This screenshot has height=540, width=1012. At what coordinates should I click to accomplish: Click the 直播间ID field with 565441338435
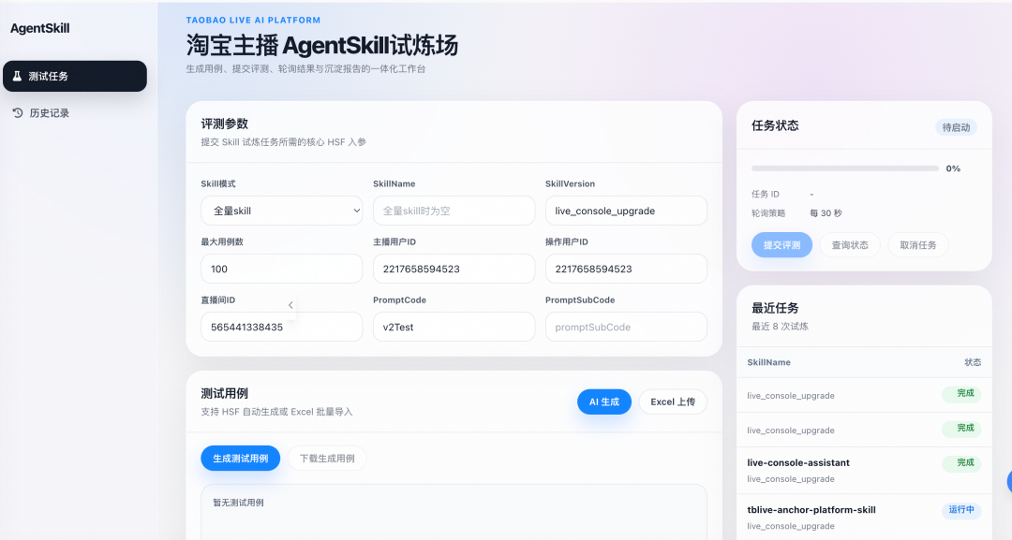pyautogui.click(x=282, y=327)
